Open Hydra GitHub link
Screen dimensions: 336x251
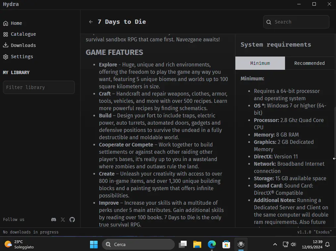click(x=72, y=220)
